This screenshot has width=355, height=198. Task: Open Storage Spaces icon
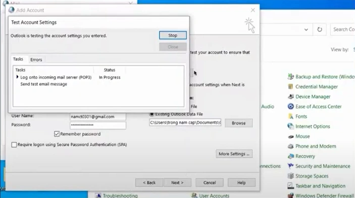tap(291, 176)
